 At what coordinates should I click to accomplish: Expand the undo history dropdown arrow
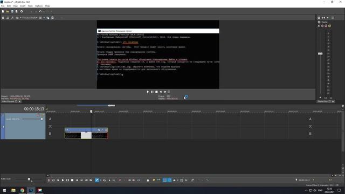(x=44, y=11)
